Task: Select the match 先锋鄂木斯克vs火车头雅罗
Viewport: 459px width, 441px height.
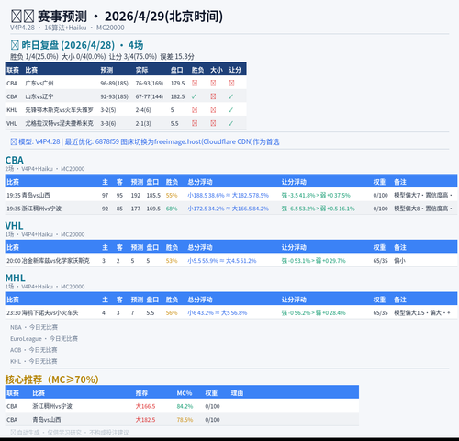Action: coord(59,110)
